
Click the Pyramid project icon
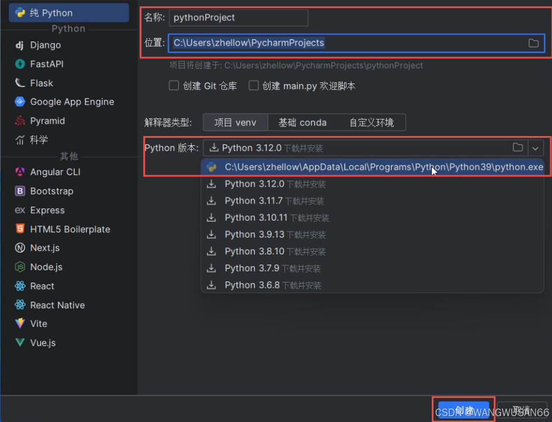[20, 121]
